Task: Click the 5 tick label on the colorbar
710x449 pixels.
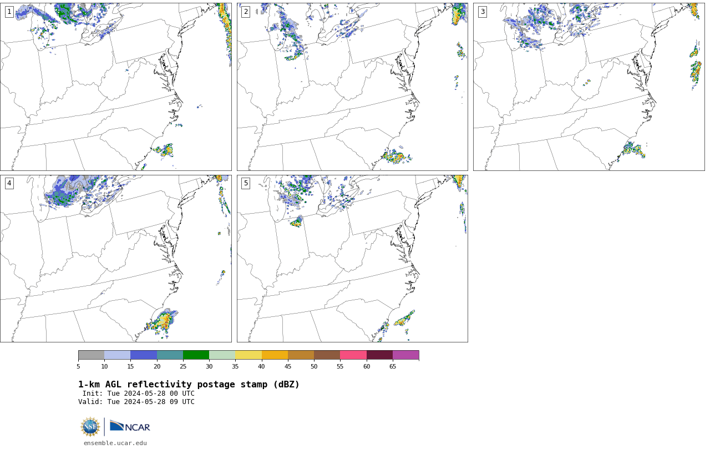Action: pyautogui.click(x=78, y=366)
